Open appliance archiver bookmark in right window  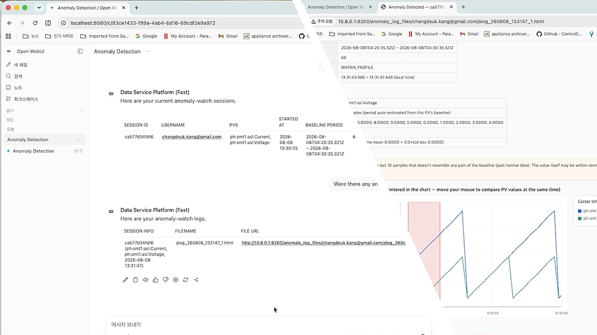(507, 34)
